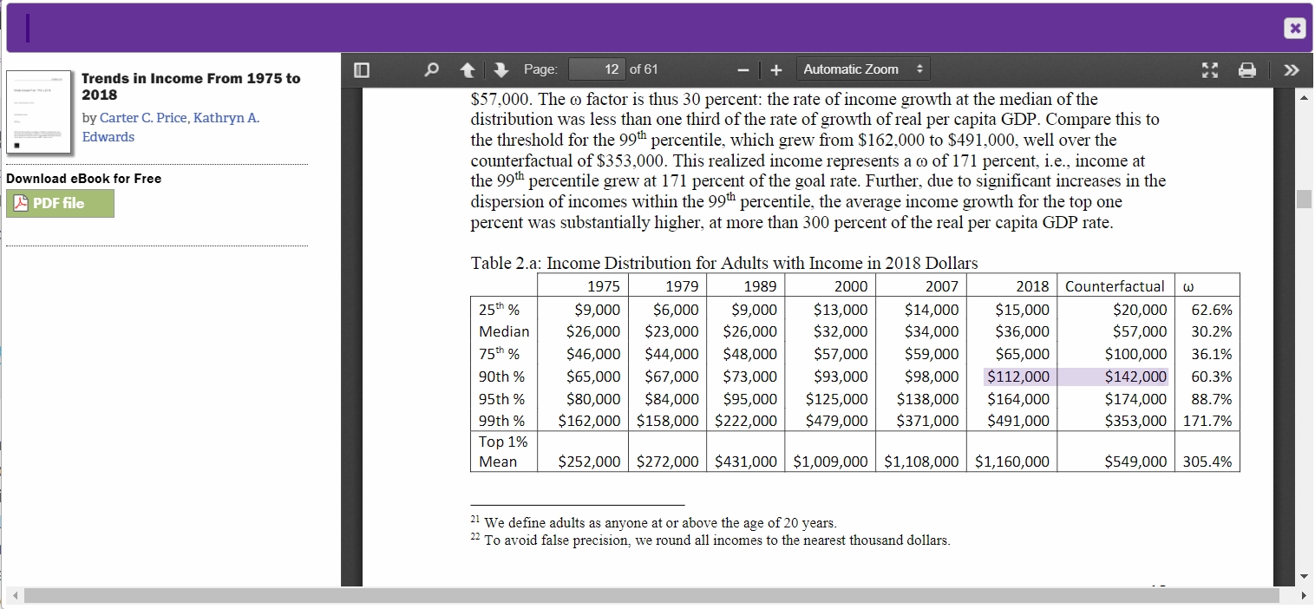Image resolution: width=1315 pixels, height=609 pixels.
Task: Click the highlighted $112,000 table cell
Action: click(x=1018, y=377)
